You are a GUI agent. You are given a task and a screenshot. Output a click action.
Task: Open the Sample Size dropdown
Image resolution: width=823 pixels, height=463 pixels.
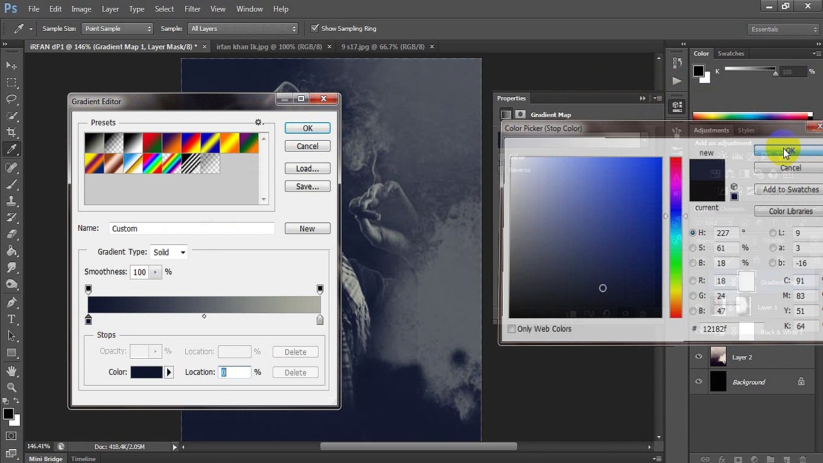[118, 28]
